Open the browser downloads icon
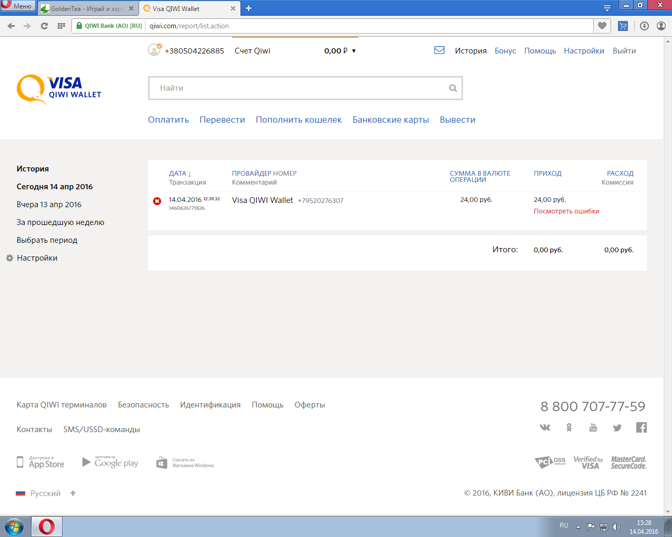The image size is (672, 537). pyautogui.click(x=645, y=26)
